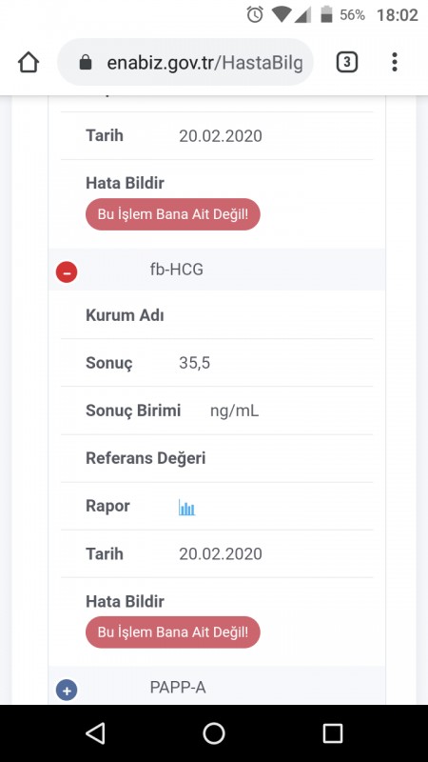Tap the alarm clock status bar icon

click(255, 14)
